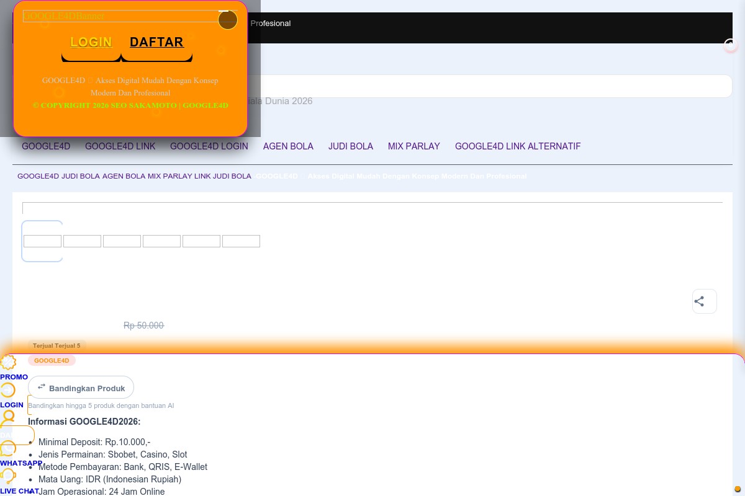Screen dimensions: 745x496
Task: Click the Login arrow icon in sidebar
Action: [x=7, y=390]
